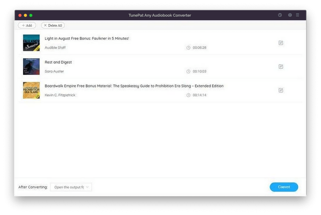Image resolution: width=321 pixels, height=215 pixels.
Task: Close the window with red button
Action: click(x=20, y=15)
